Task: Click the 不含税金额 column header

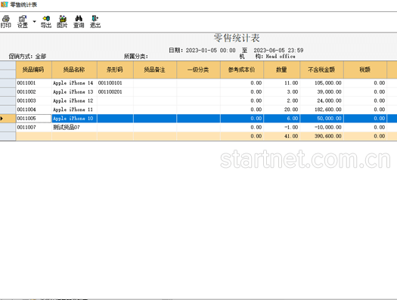Action: point(322,70)
